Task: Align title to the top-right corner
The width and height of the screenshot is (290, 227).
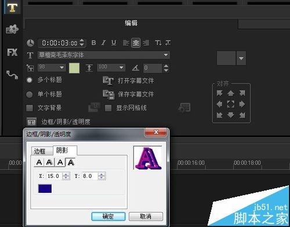Action: 242,93
